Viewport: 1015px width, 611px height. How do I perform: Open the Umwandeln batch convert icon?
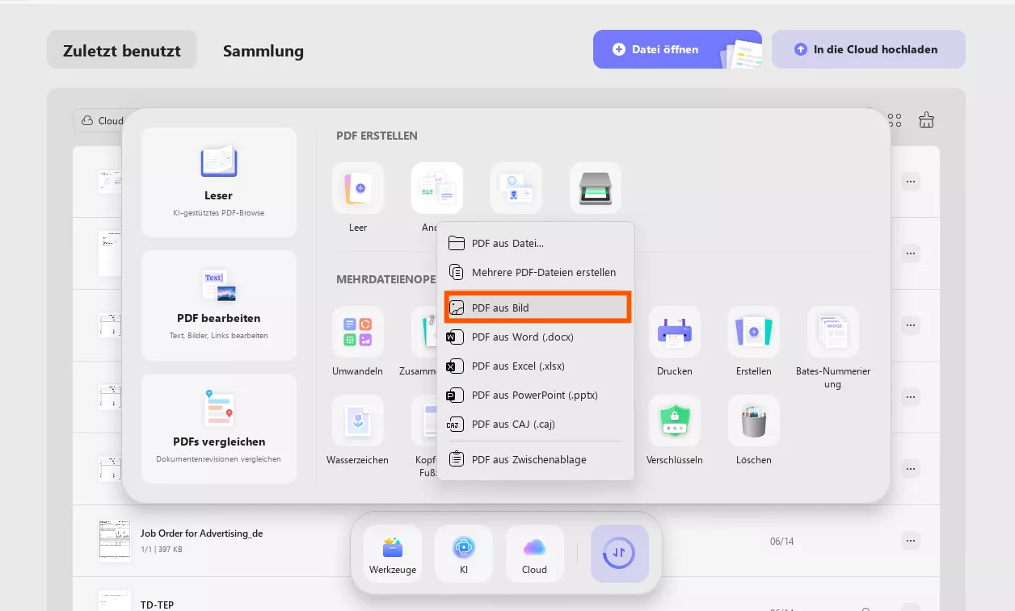coord(358,332)
